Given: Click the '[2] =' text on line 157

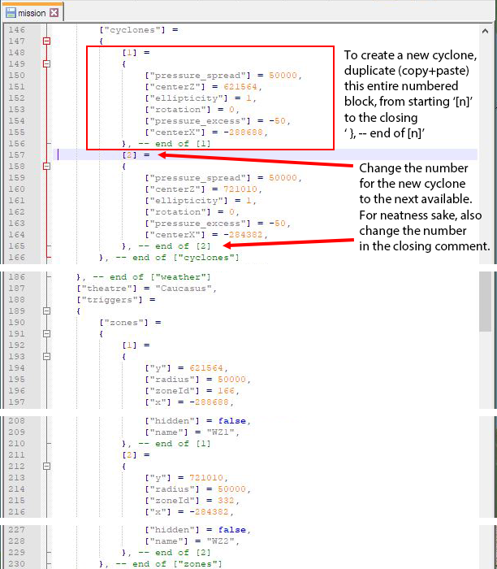Looking at the screenshot, I should coord(136,155).
